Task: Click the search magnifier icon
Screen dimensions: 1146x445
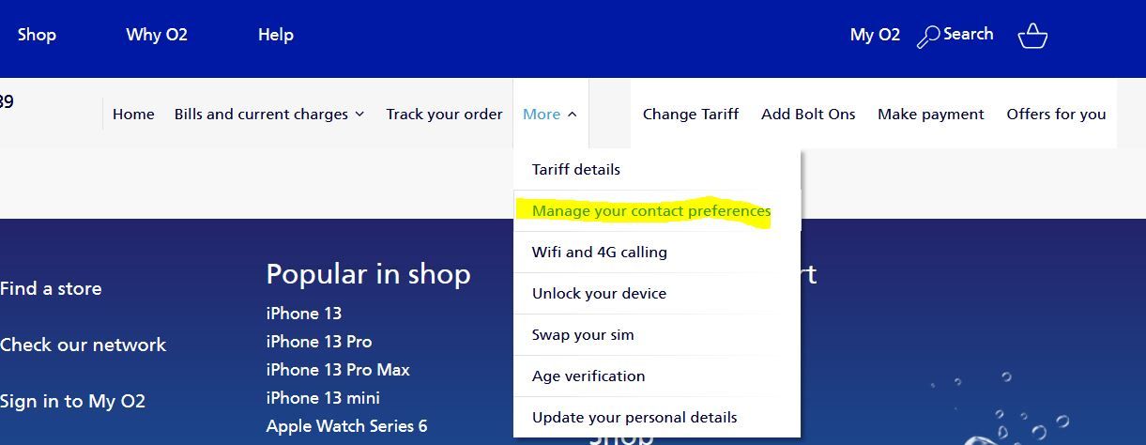Action: coord(928,37)
